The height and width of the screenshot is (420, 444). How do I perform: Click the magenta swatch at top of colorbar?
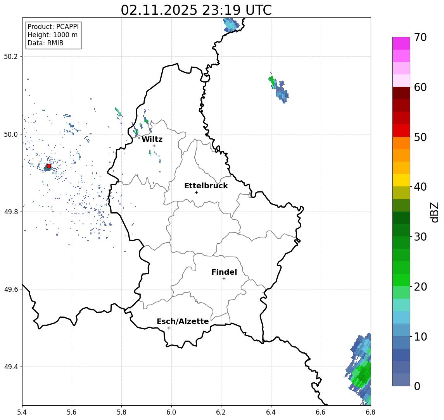(x=401, y=43)
